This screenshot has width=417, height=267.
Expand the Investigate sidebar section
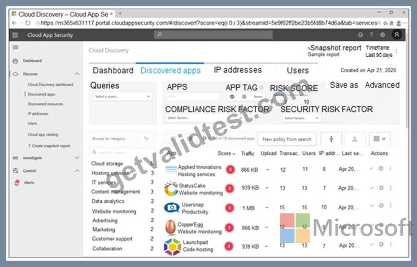point(77,158)
